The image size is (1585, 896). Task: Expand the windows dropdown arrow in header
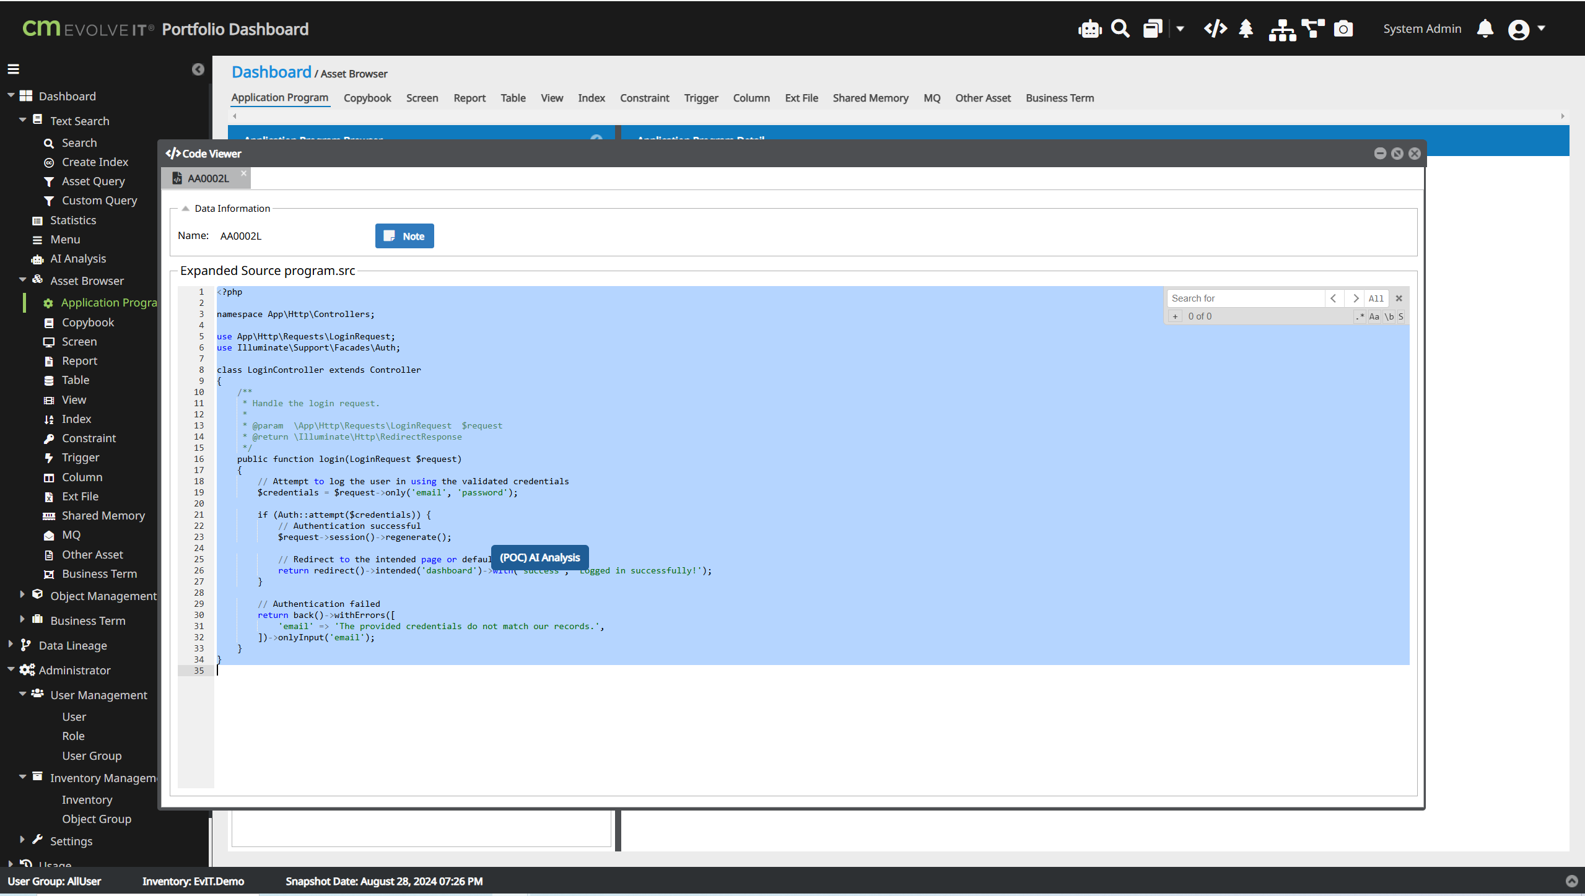tap(1180, 28)
